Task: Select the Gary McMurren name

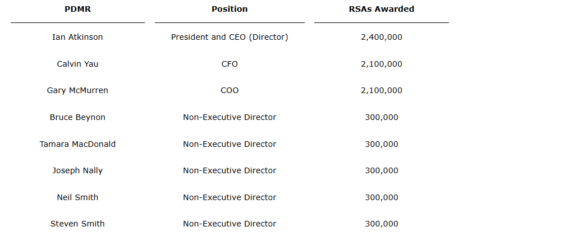Action: tap(77, 90)
